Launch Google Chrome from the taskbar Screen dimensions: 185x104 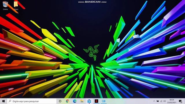67,101
